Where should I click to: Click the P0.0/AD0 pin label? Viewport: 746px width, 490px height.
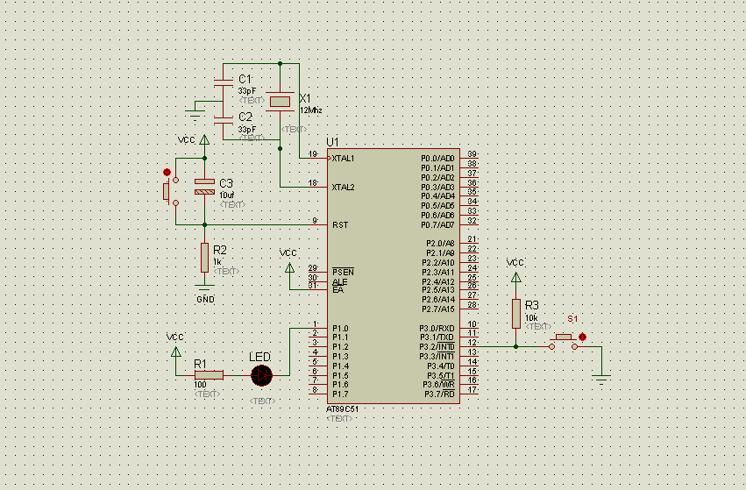437,159
